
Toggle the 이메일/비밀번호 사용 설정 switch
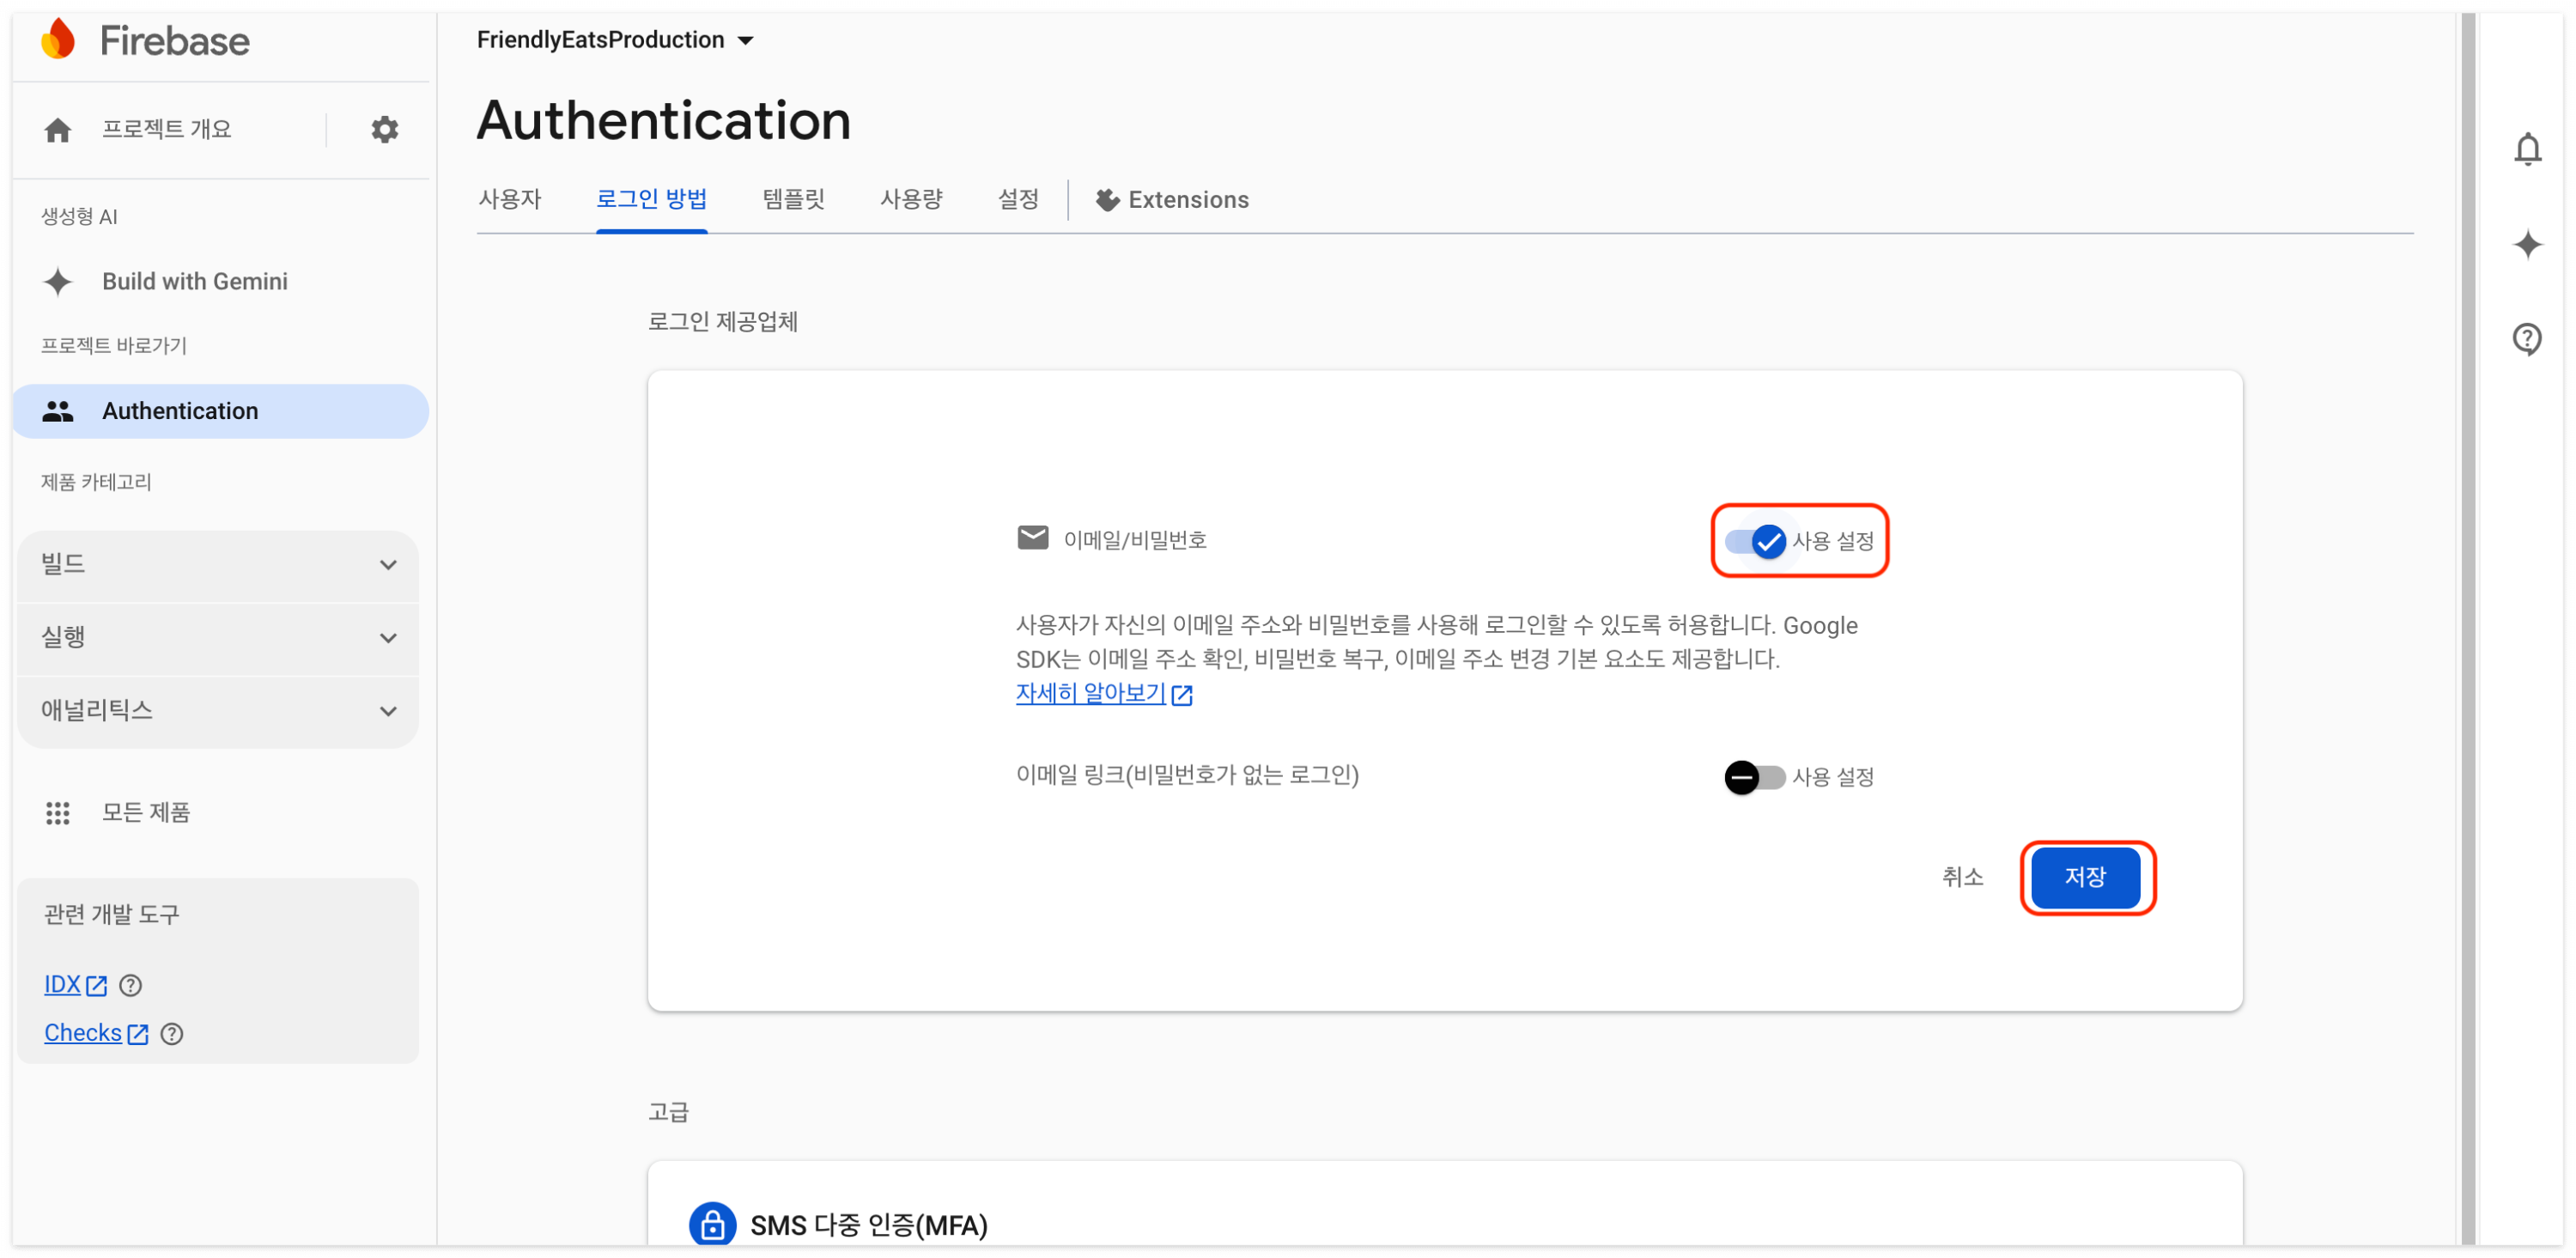click(x=1755, y=541)
